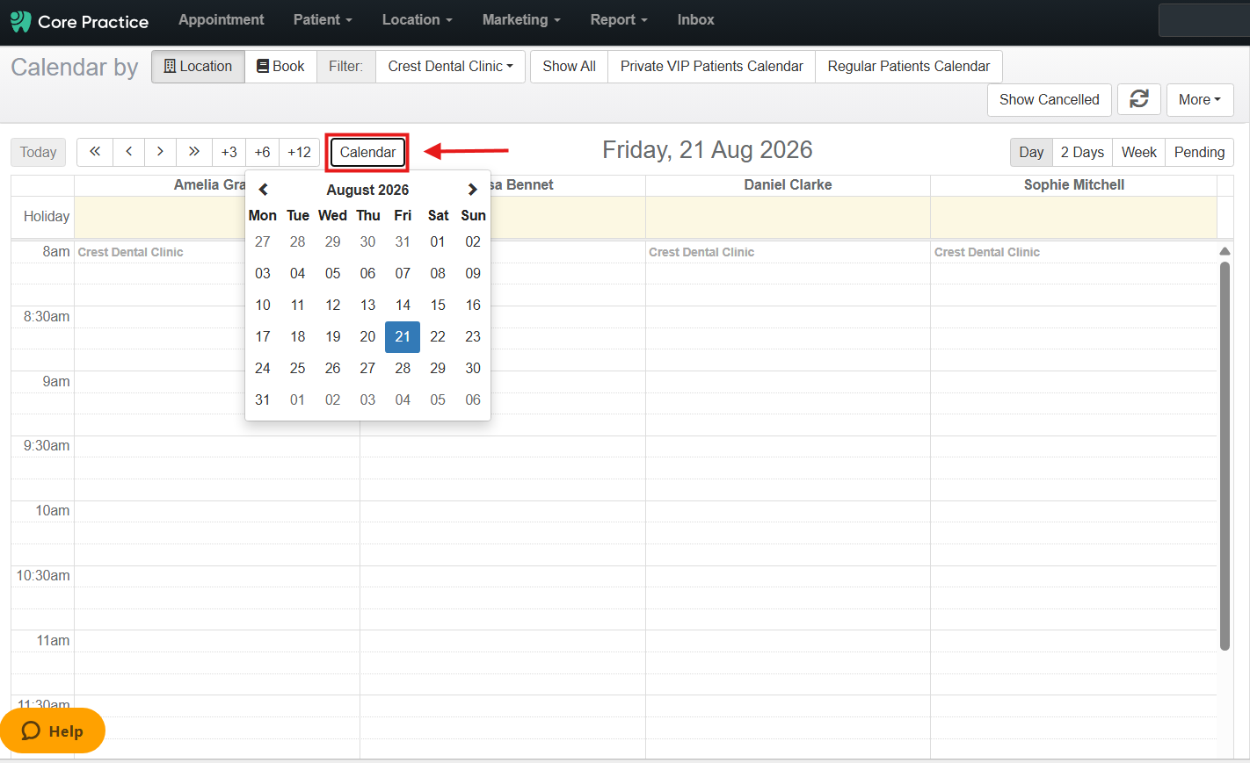The width and height of the screenshot is (1250, 763).
Task: Select the Week view toggle
Action: click(x=1138, y=152)
